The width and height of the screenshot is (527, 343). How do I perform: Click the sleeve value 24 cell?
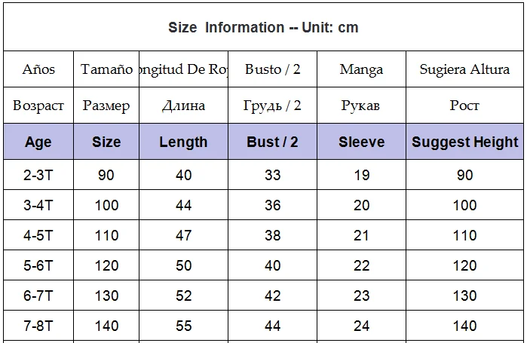click(x=362, y=326)
